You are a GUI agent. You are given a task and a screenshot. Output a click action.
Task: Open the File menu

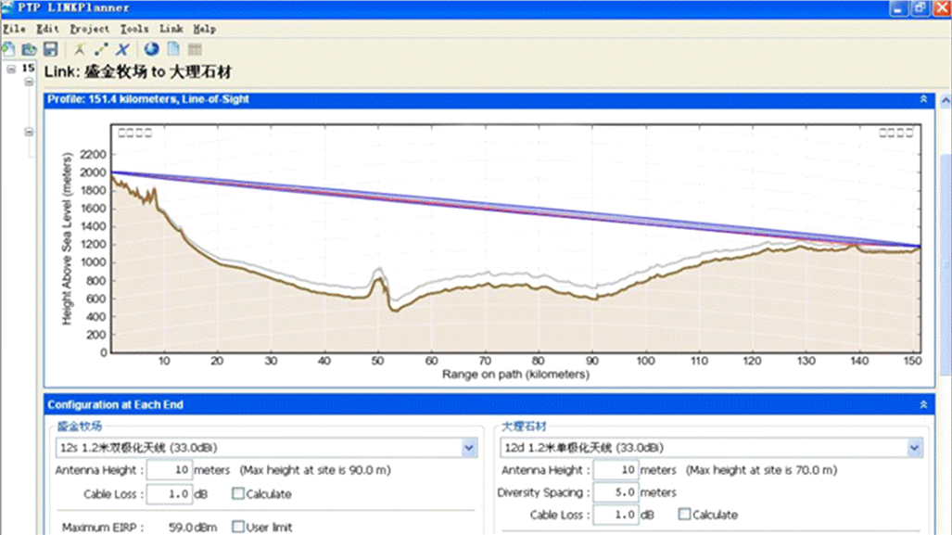pyautogui.click(x=14, y=29)
